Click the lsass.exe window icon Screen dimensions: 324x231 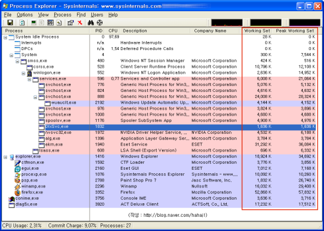[x=35, y=151]
